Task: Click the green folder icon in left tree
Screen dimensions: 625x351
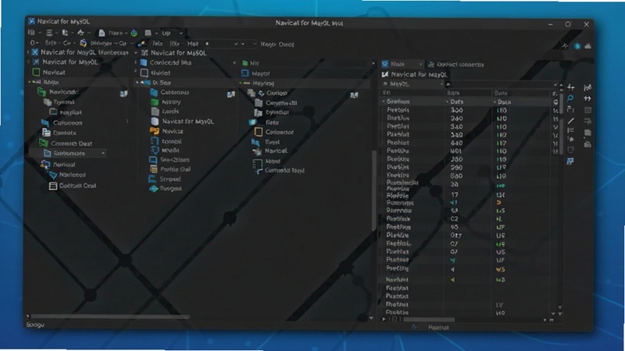Action: point(42,92)
